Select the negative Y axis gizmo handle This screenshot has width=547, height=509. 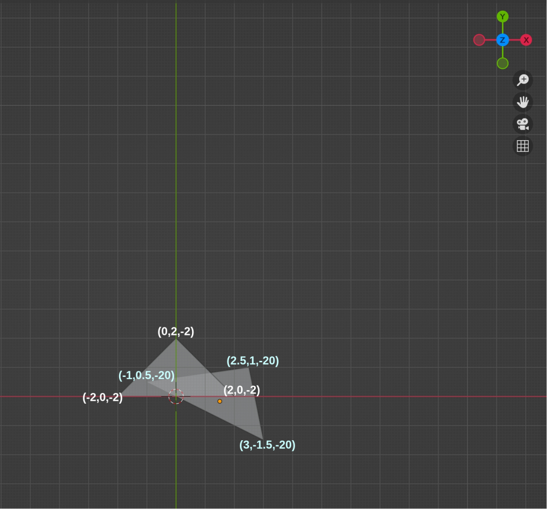click(502, 63)
